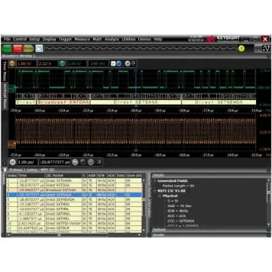Open the Display menu
This screenshot has width=272, height=272.
(x=49, y=39)
